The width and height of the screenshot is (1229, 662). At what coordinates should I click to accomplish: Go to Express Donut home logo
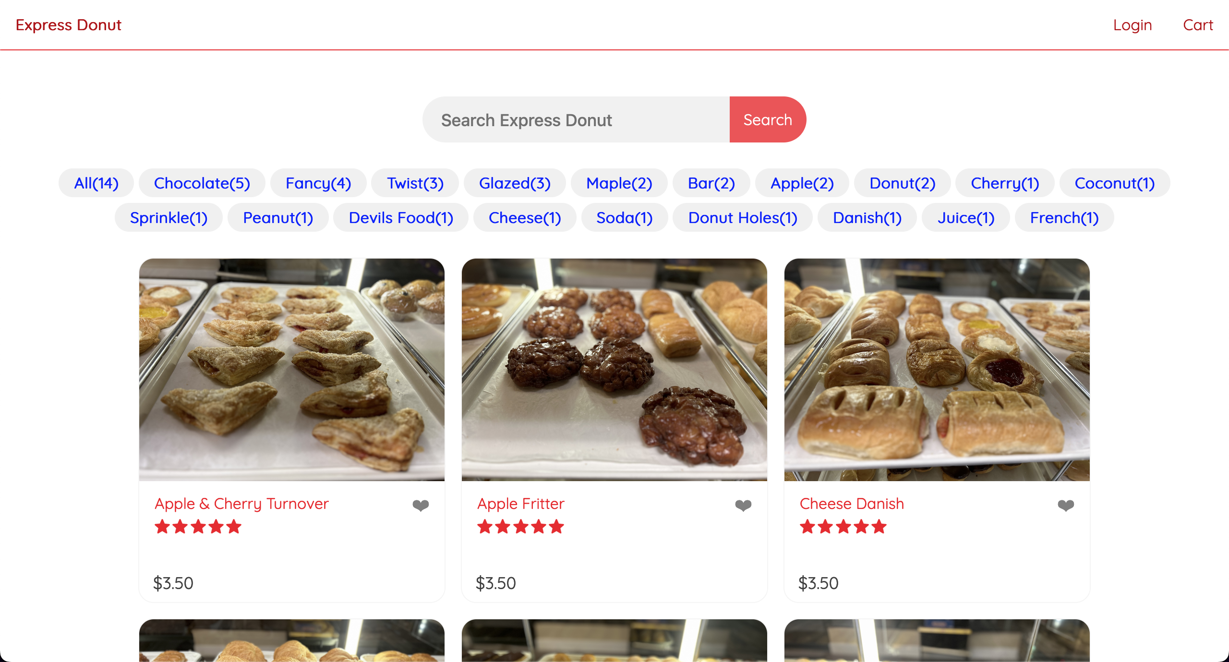[x=69, y=25]
